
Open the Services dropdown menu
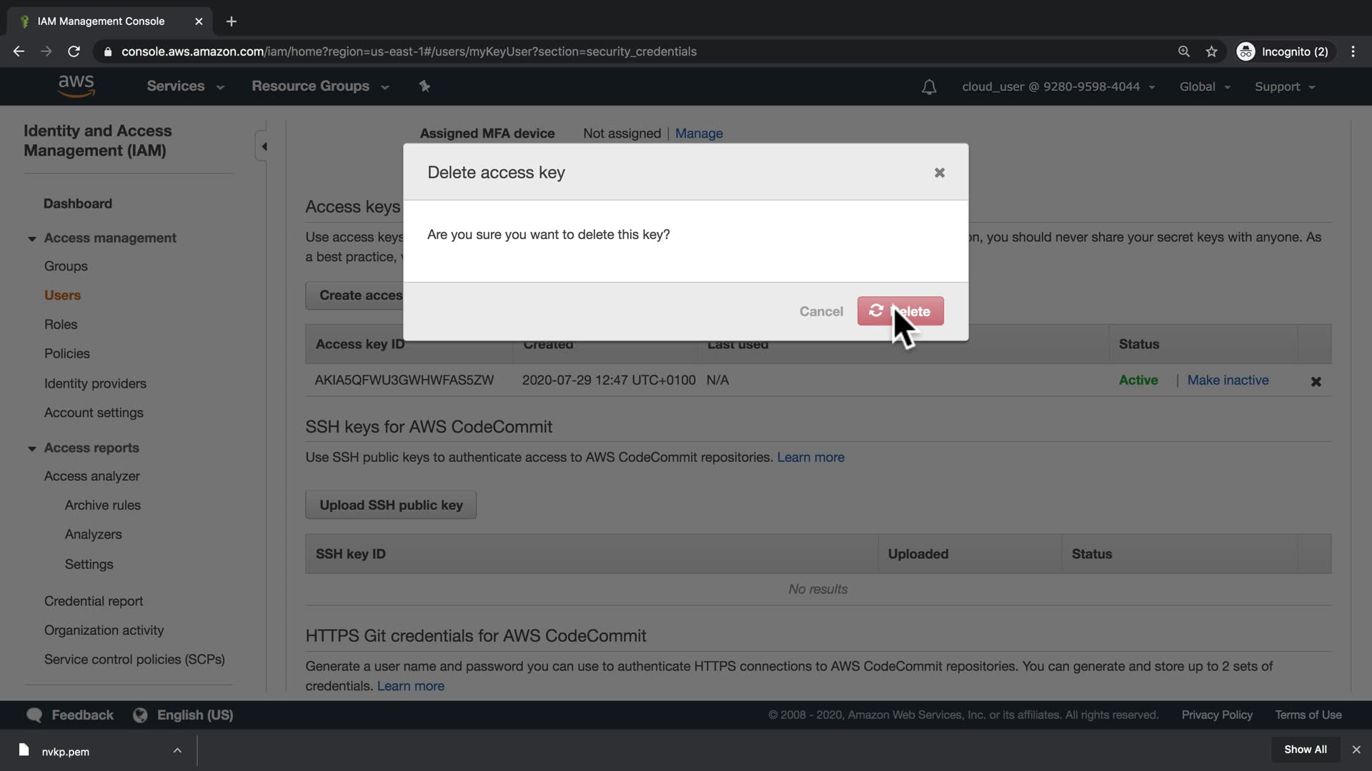pos(185,86)
